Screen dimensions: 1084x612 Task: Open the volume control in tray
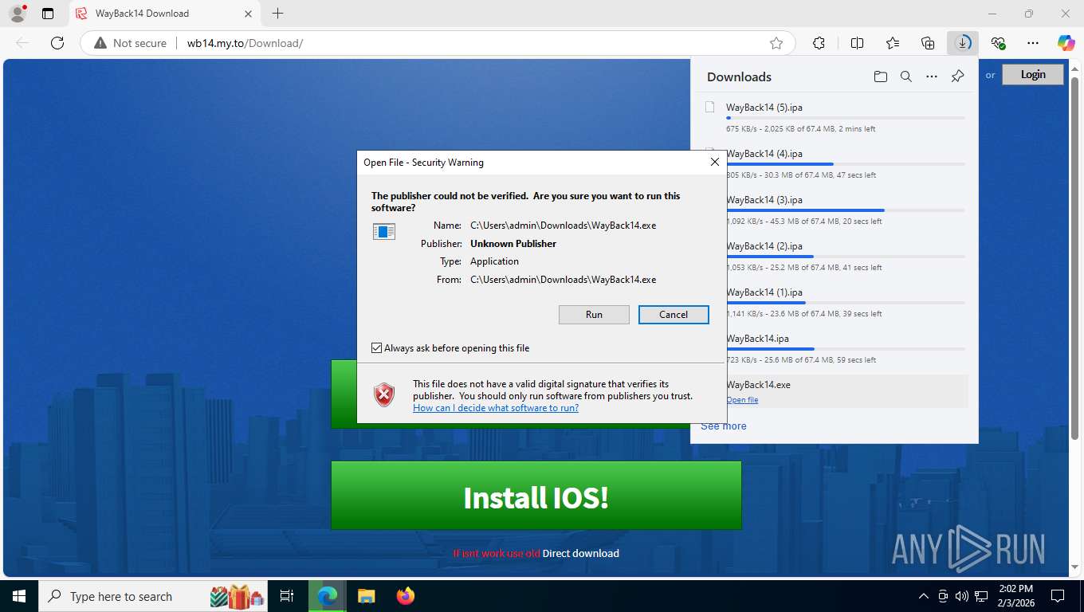(962, 596)
